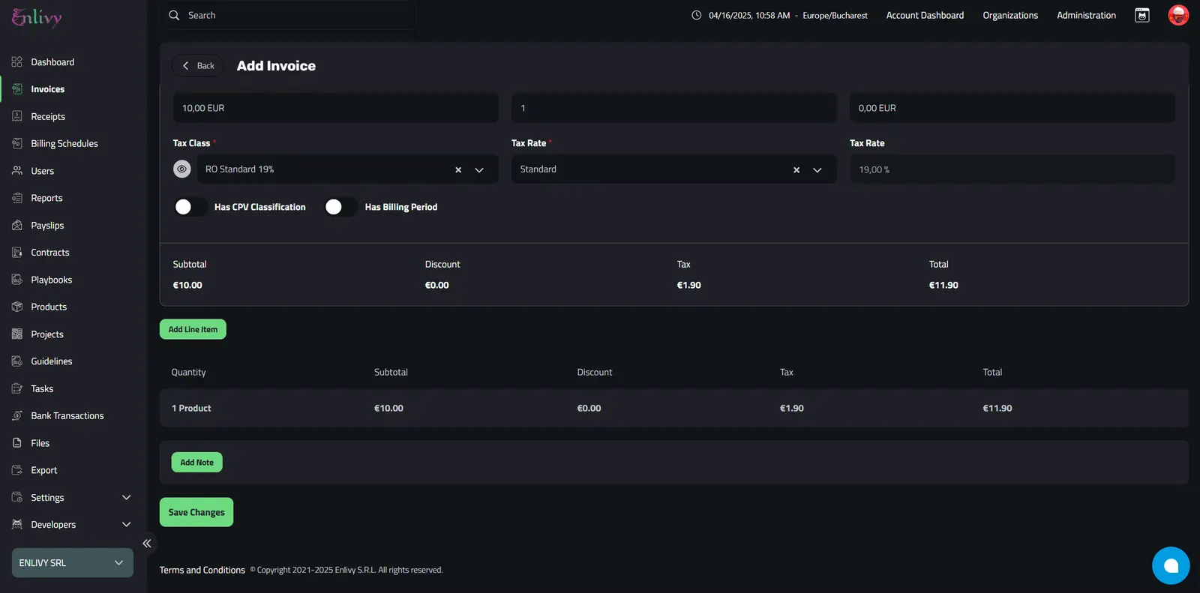Click the Projects sidebar icon

[17, 334]
